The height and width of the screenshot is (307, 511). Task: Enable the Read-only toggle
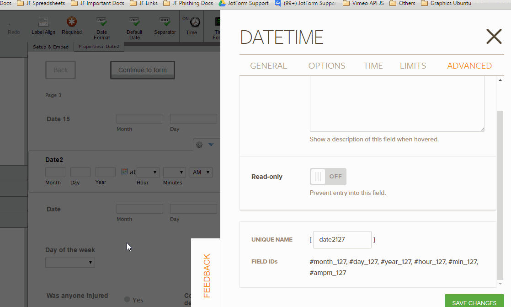click(328, 176)
